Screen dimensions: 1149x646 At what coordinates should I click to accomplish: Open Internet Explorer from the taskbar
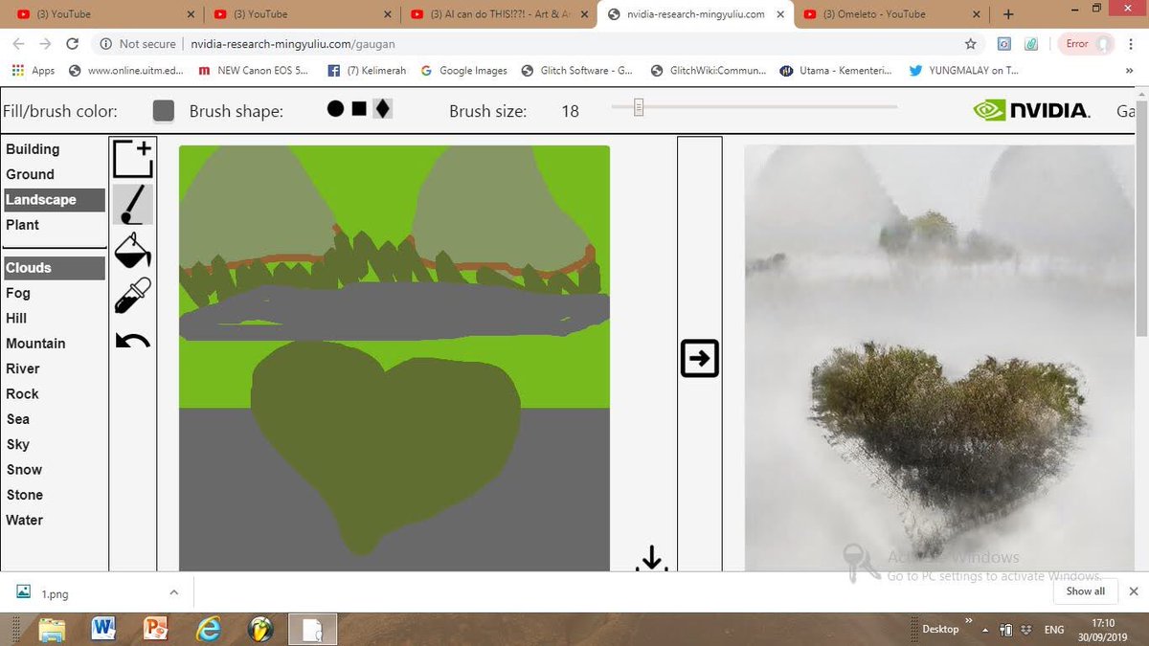(207, 629)
